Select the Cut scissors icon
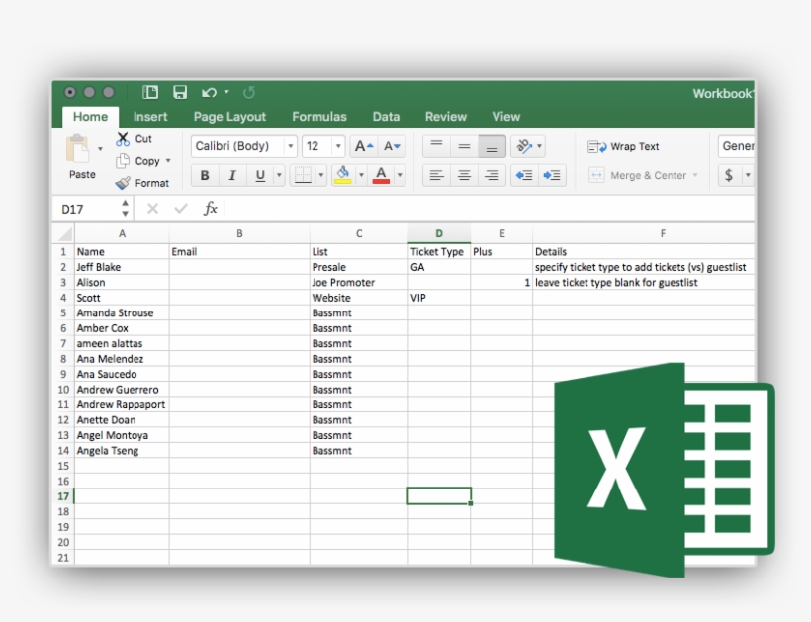 pos(125,137)
